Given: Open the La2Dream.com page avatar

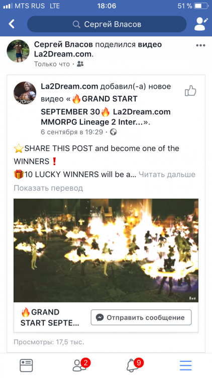Looking at the screenshot, I should point(25,93).
